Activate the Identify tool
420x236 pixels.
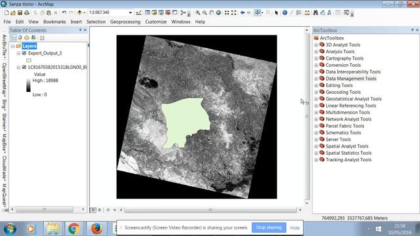(285, 12)
